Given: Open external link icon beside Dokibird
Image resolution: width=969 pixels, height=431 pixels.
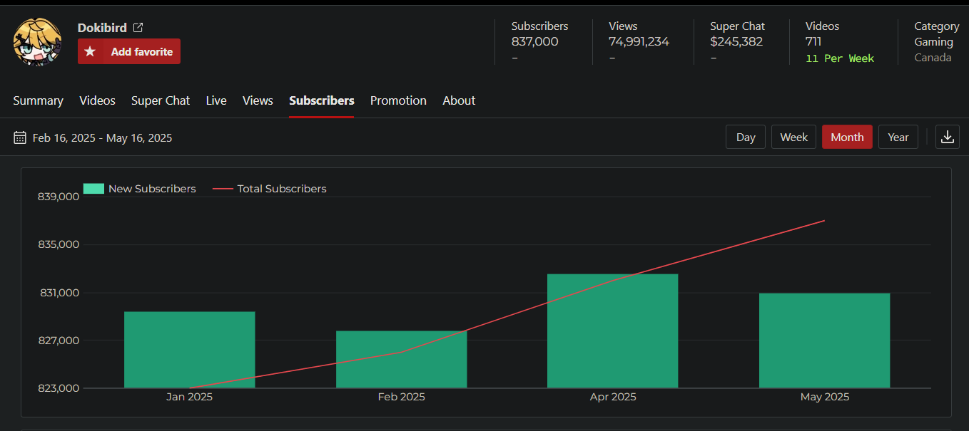Looking at the screenshot, I should [138, 28].
